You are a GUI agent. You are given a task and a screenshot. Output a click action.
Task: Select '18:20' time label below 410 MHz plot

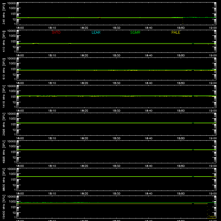[x=84, y=56]
